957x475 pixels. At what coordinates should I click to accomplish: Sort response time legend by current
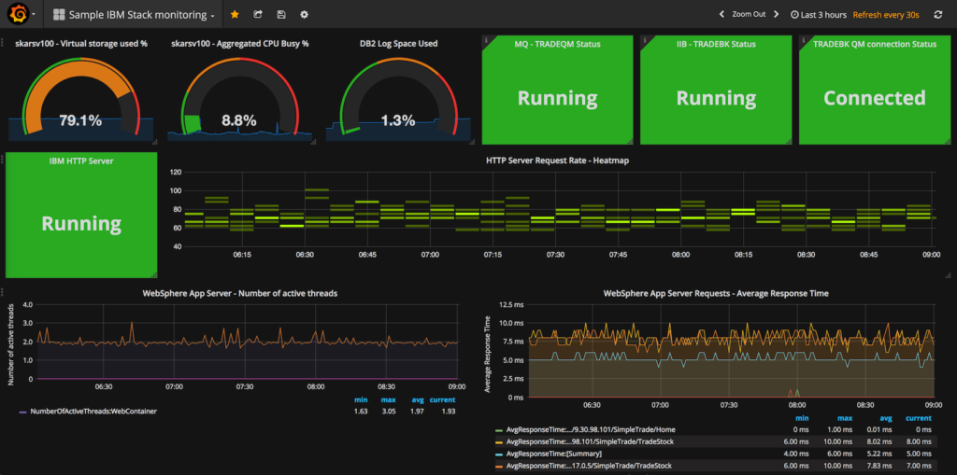[920, 418]
